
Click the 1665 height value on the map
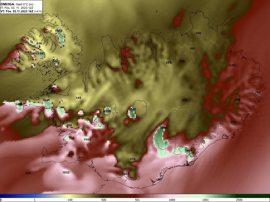tap(58, 31)
